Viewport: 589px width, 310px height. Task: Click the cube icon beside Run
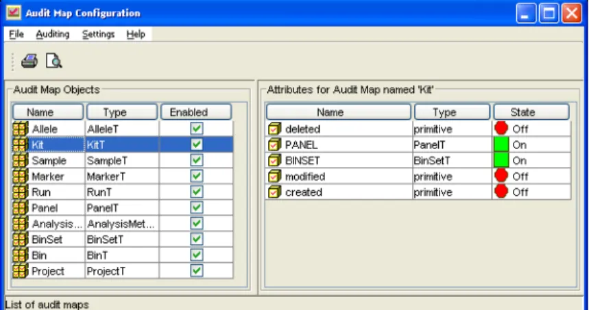pos(21,192)
